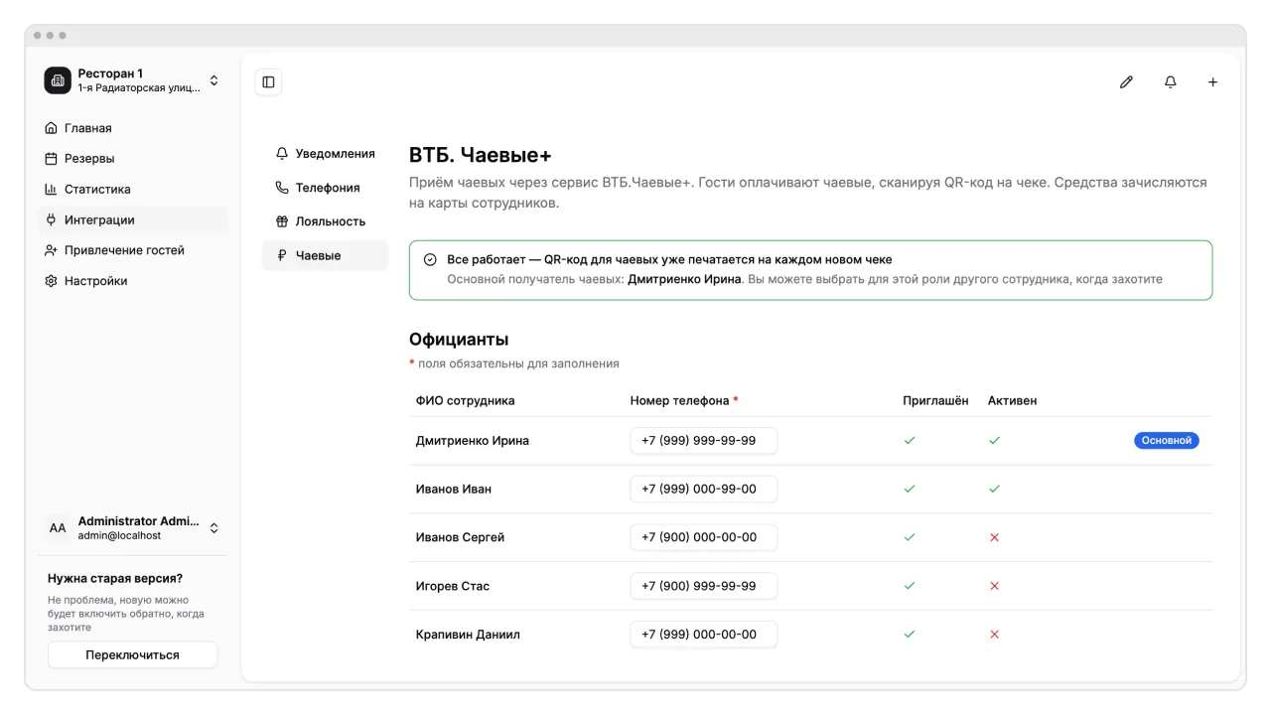Click Активен red cross for Игорев Стас
The width and height of the screenshot is (1271, 715).
point(994,586)
